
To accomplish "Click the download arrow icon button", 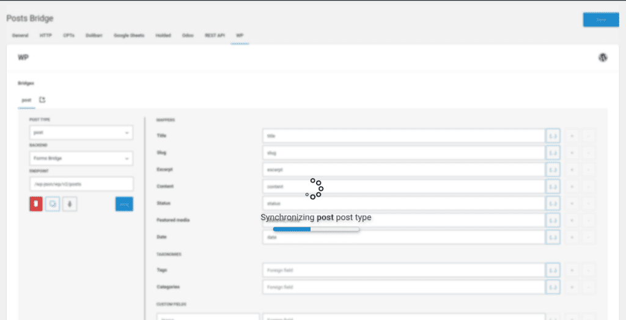I will [70, 204].
